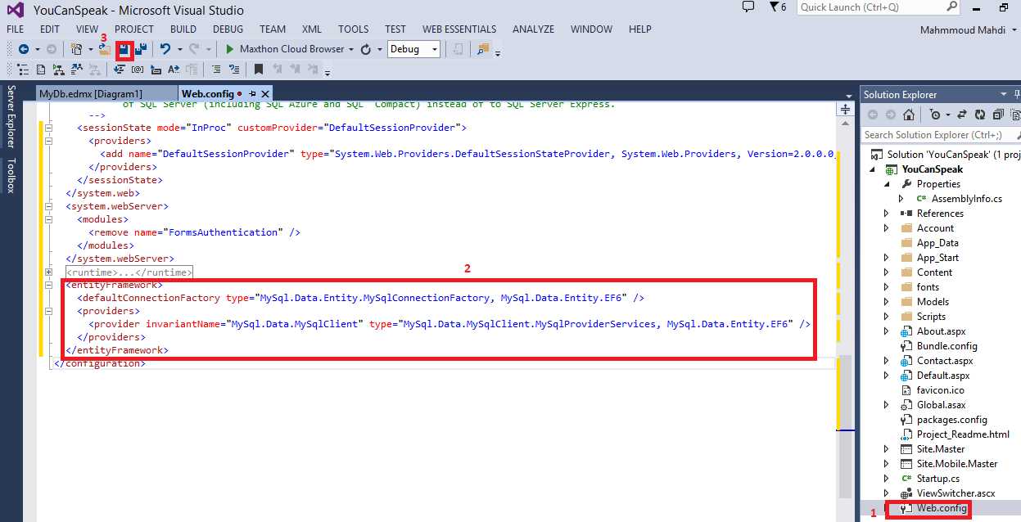
Task: Open the Undo history dropdown arrow
Action: click(179, 49)
